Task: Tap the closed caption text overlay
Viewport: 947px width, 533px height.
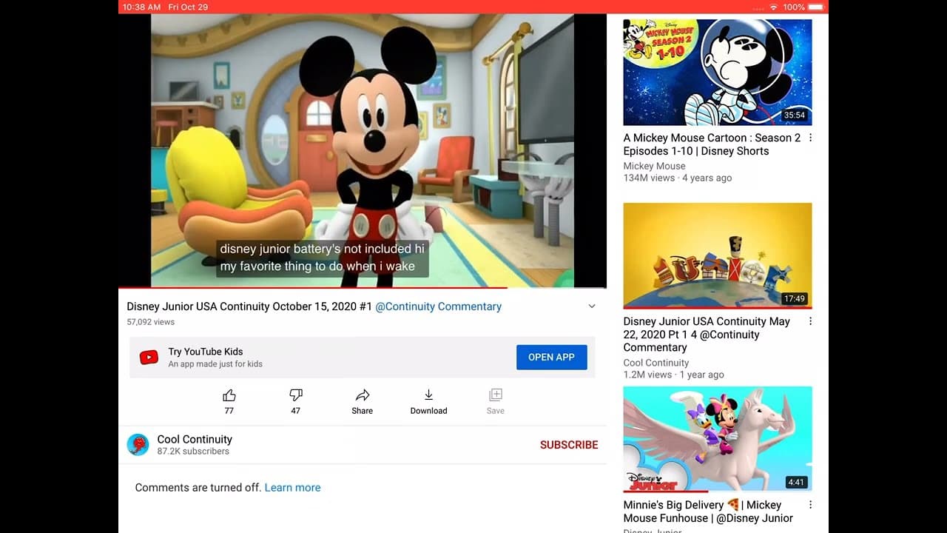Action: point(323,258)
